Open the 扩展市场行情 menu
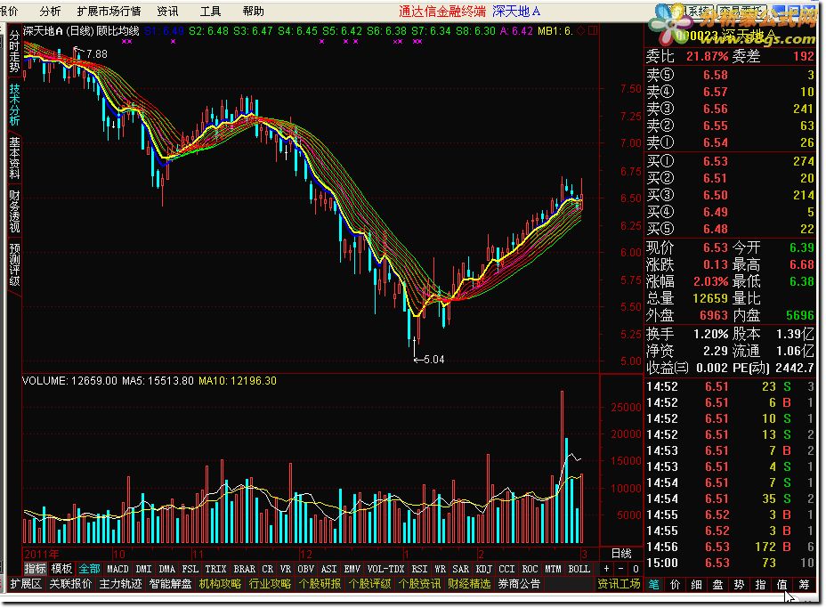 pyautogui.click(x=109, y=11)
